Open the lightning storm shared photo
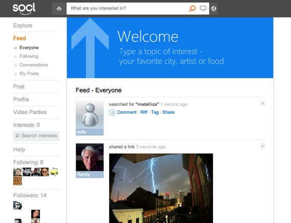 pyautogui.click(x=161, y=188)
